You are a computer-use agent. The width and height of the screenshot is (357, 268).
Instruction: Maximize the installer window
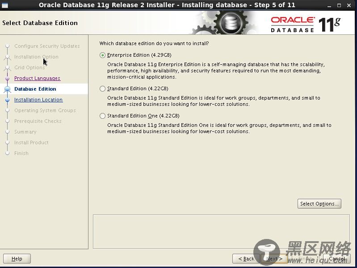click(339, 5)
